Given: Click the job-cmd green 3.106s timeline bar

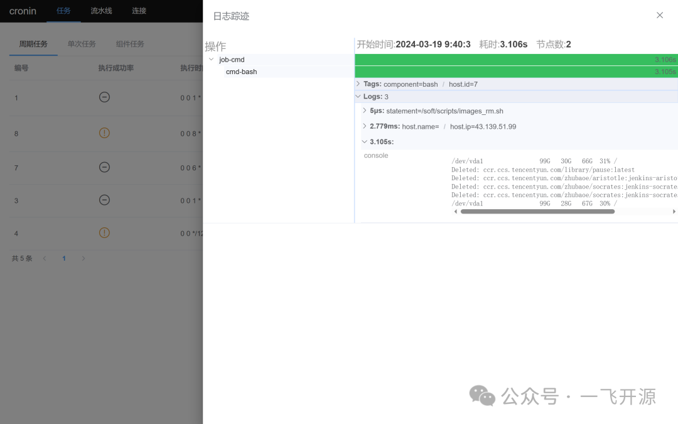Looking at the screenshot, I should (516, 60).
